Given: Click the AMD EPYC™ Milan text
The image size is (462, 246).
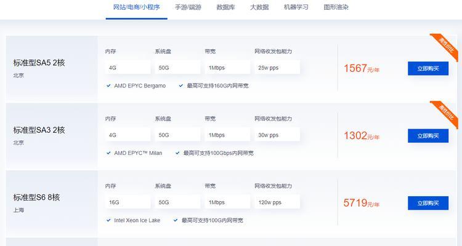Looking at the screenshot, I should 138,153.
